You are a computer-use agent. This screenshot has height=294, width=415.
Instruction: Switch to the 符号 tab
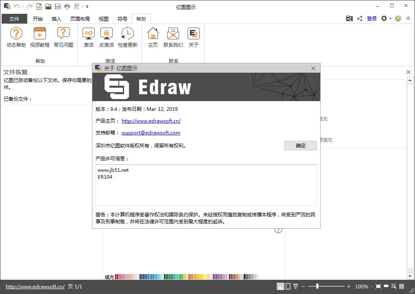(122, 19)
